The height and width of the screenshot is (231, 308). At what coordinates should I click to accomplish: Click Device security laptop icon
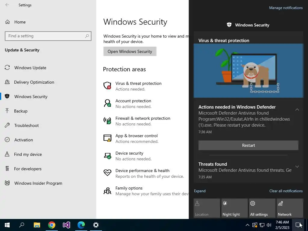coord(107,156)
